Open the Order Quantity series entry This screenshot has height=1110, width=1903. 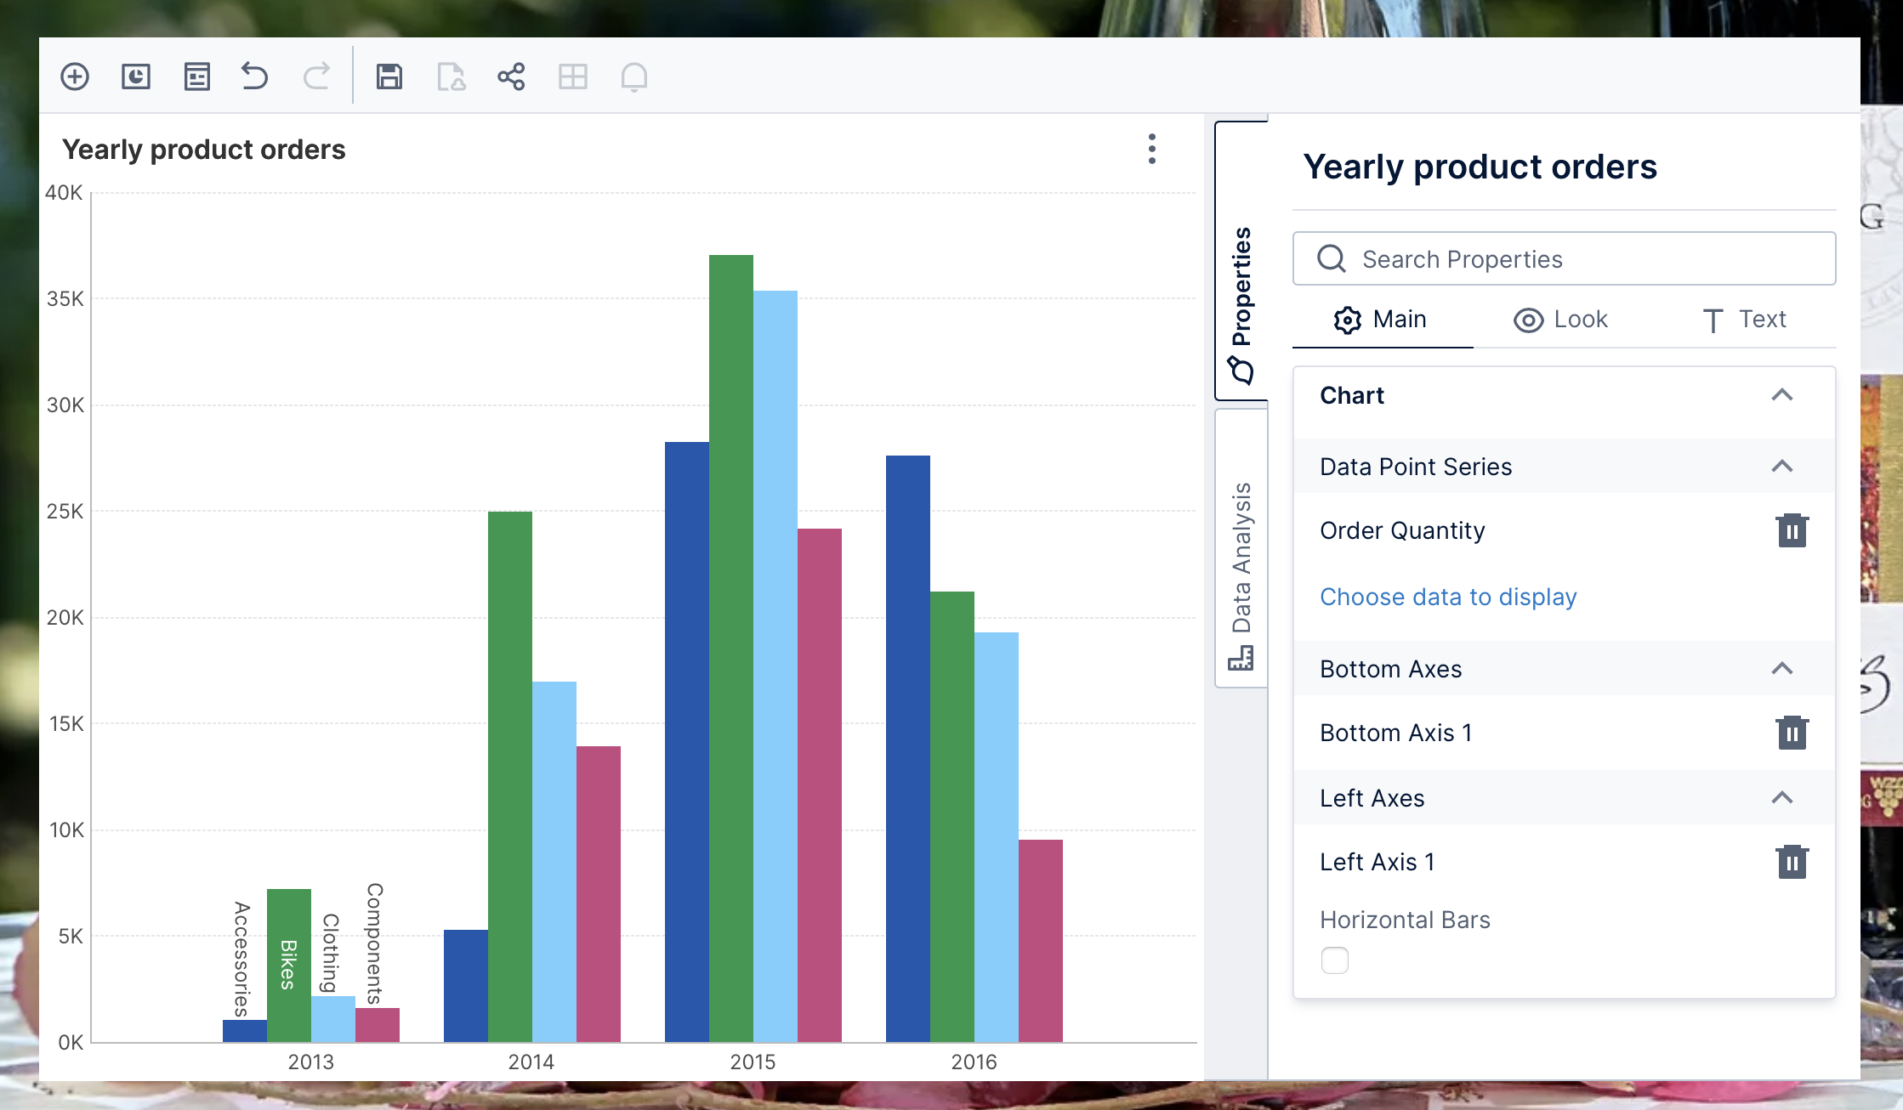pos(1402,530)
